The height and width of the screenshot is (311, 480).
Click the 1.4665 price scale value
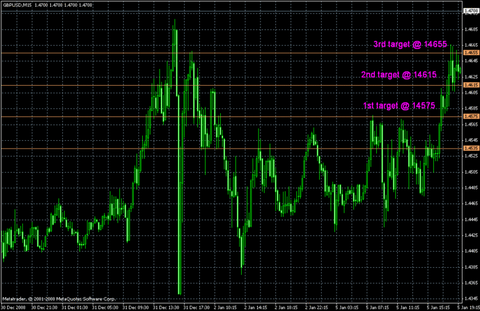tap(472, 46)
